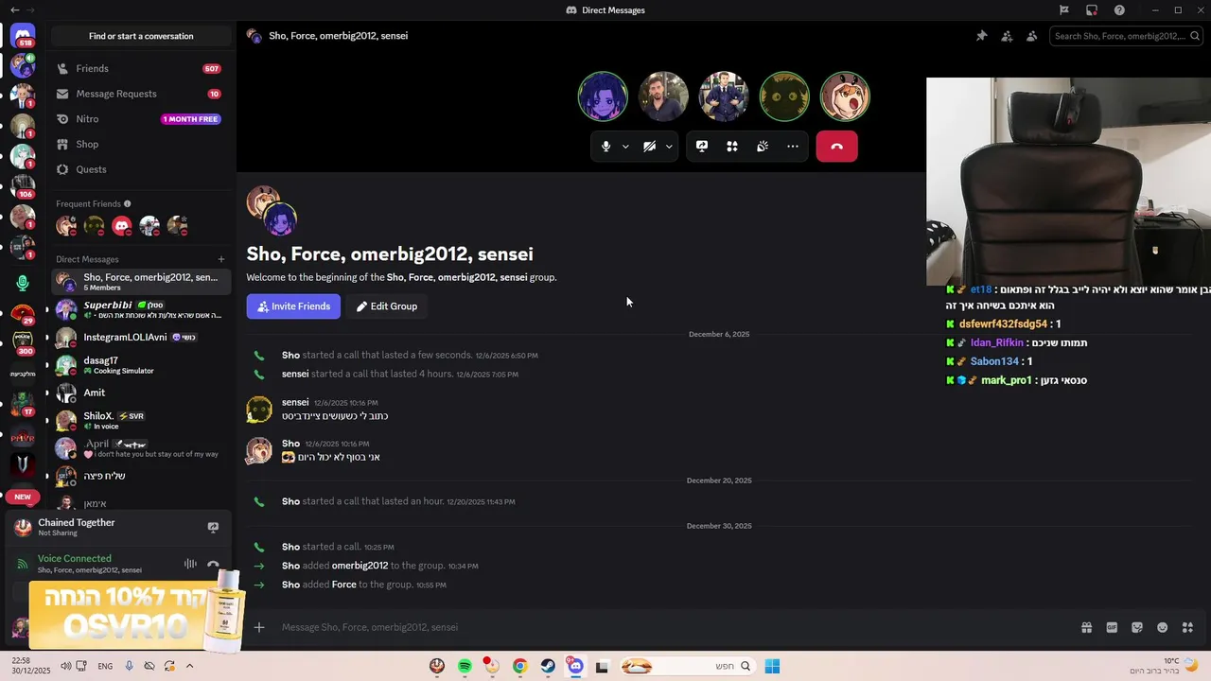Open camera options chevron
Screen dimensions: 1211x681
[x=669, y=147]
